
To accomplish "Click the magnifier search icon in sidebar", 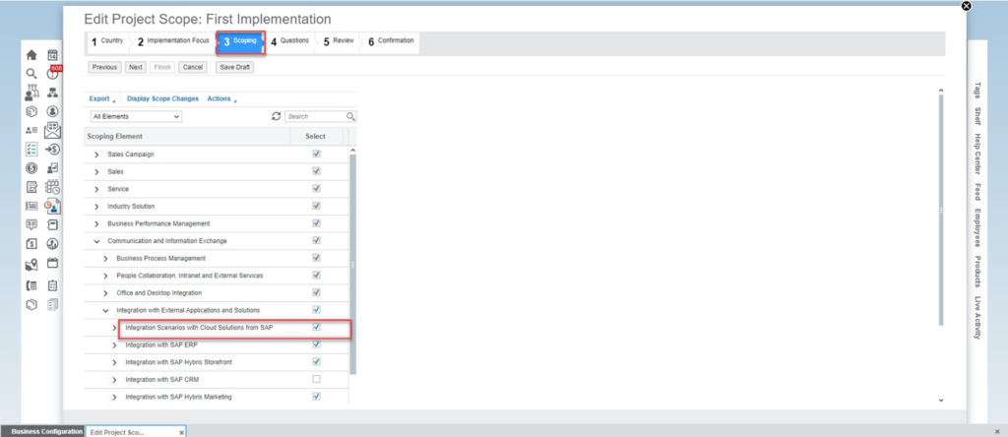I will [x=31, y=74].
